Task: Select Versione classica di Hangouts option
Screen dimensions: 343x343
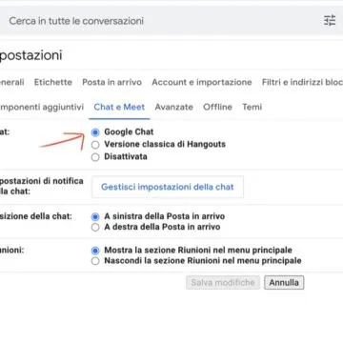Action: coord(95,145)
